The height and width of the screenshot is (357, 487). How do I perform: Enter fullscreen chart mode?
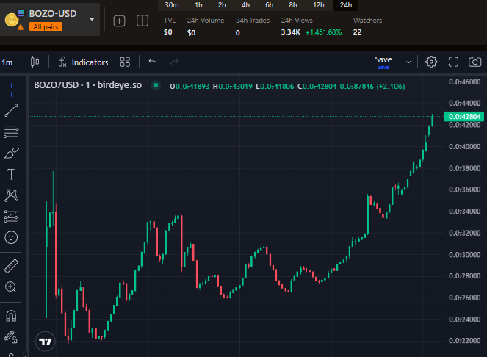coord(453,62)
